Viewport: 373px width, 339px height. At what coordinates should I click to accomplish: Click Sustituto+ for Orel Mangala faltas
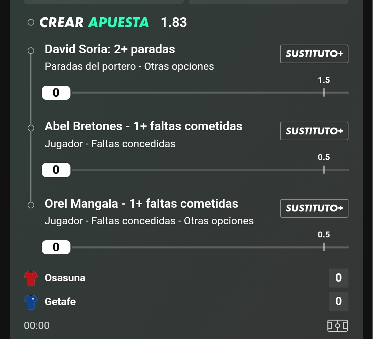314,208
